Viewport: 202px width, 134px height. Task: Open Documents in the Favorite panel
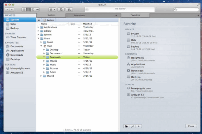[x=141, y=59]
